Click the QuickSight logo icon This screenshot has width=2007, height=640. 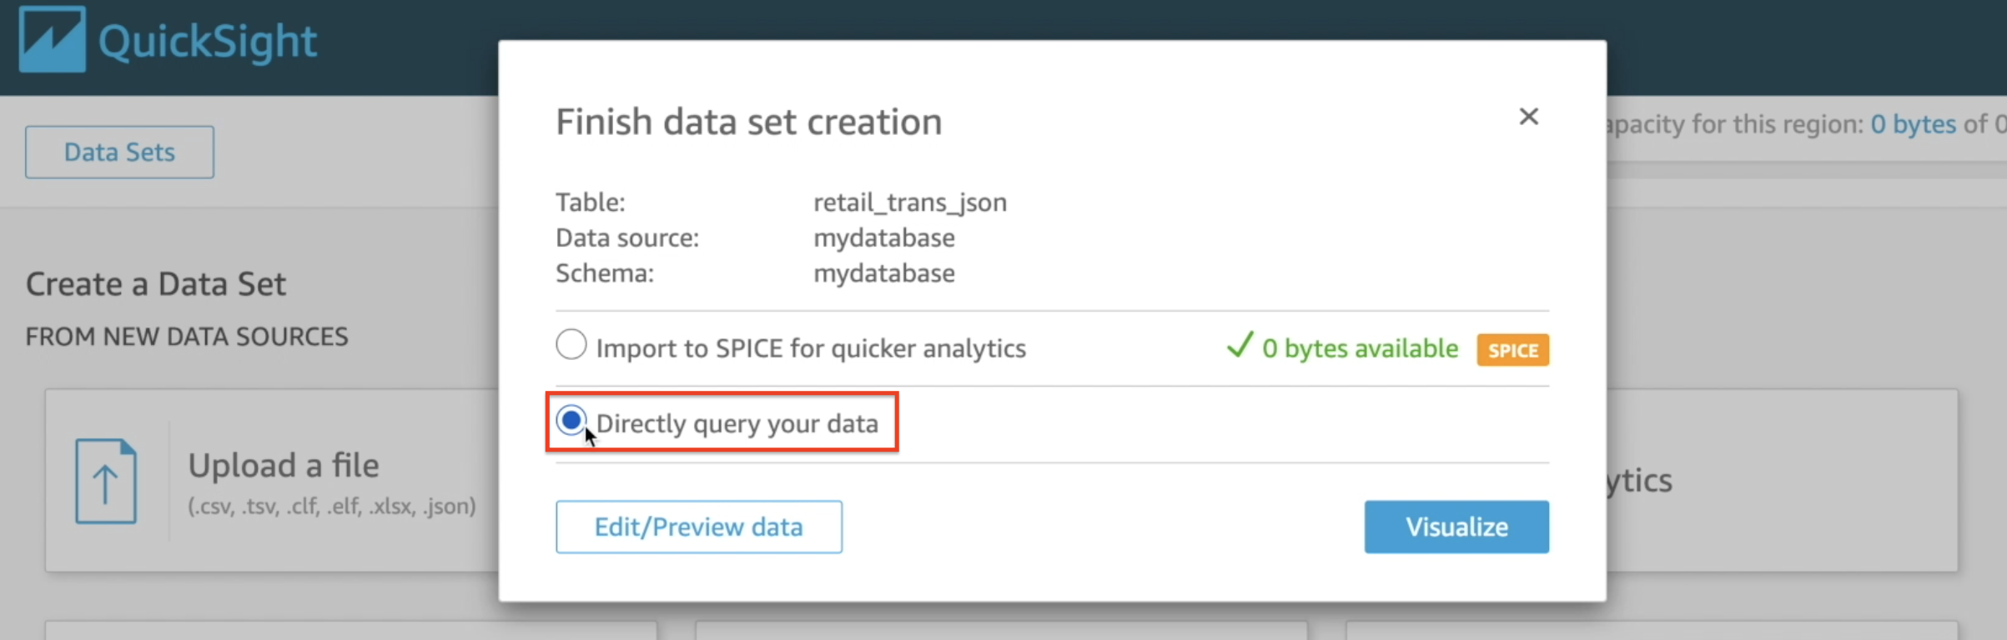(x=52, y=39)
